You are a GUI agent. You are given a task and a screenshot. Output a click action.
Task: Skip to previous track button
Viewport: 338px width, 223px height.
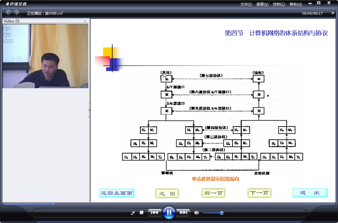point(154,212)
